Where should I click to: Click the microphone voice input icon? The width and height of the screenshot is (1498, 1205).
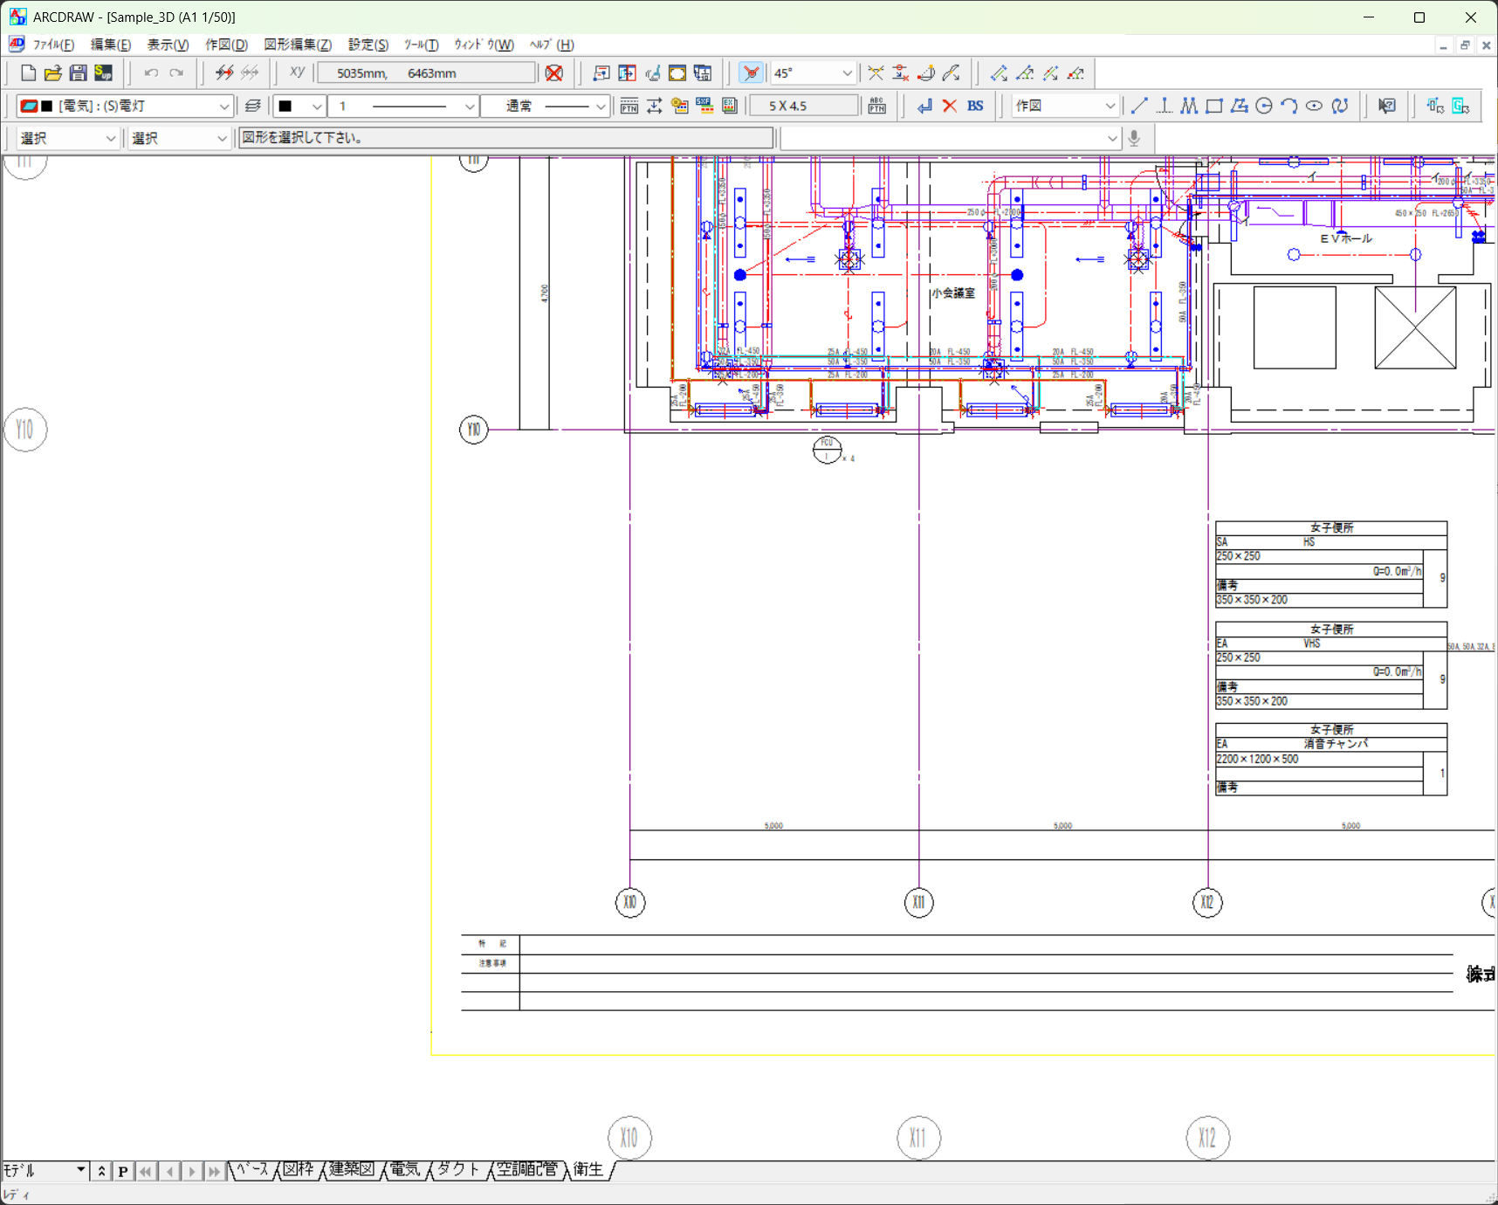click(1134, 138)
